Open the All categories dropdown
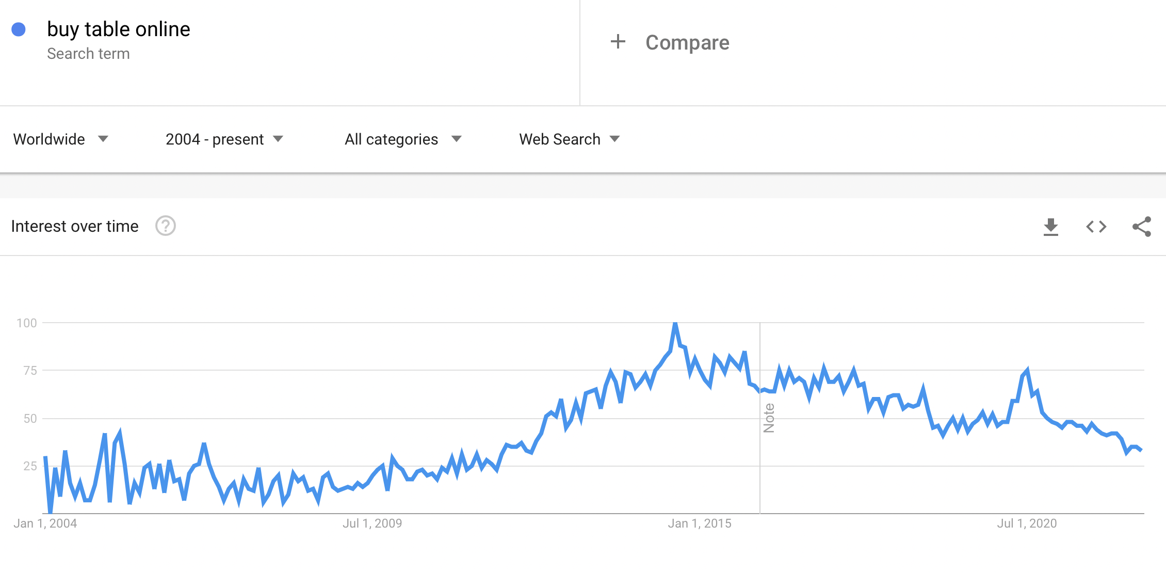1166x573 pixels. click(402, 139)
